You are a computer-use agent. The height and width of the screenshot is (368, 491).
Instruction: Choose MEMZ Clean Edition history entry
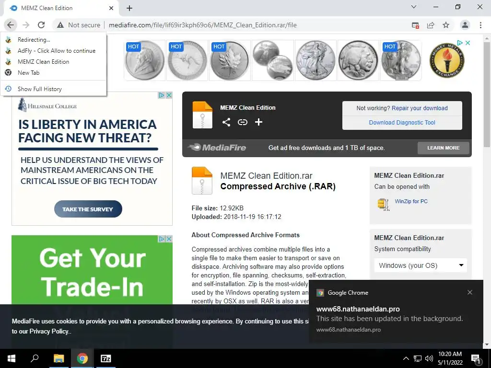tap(54, 62)
